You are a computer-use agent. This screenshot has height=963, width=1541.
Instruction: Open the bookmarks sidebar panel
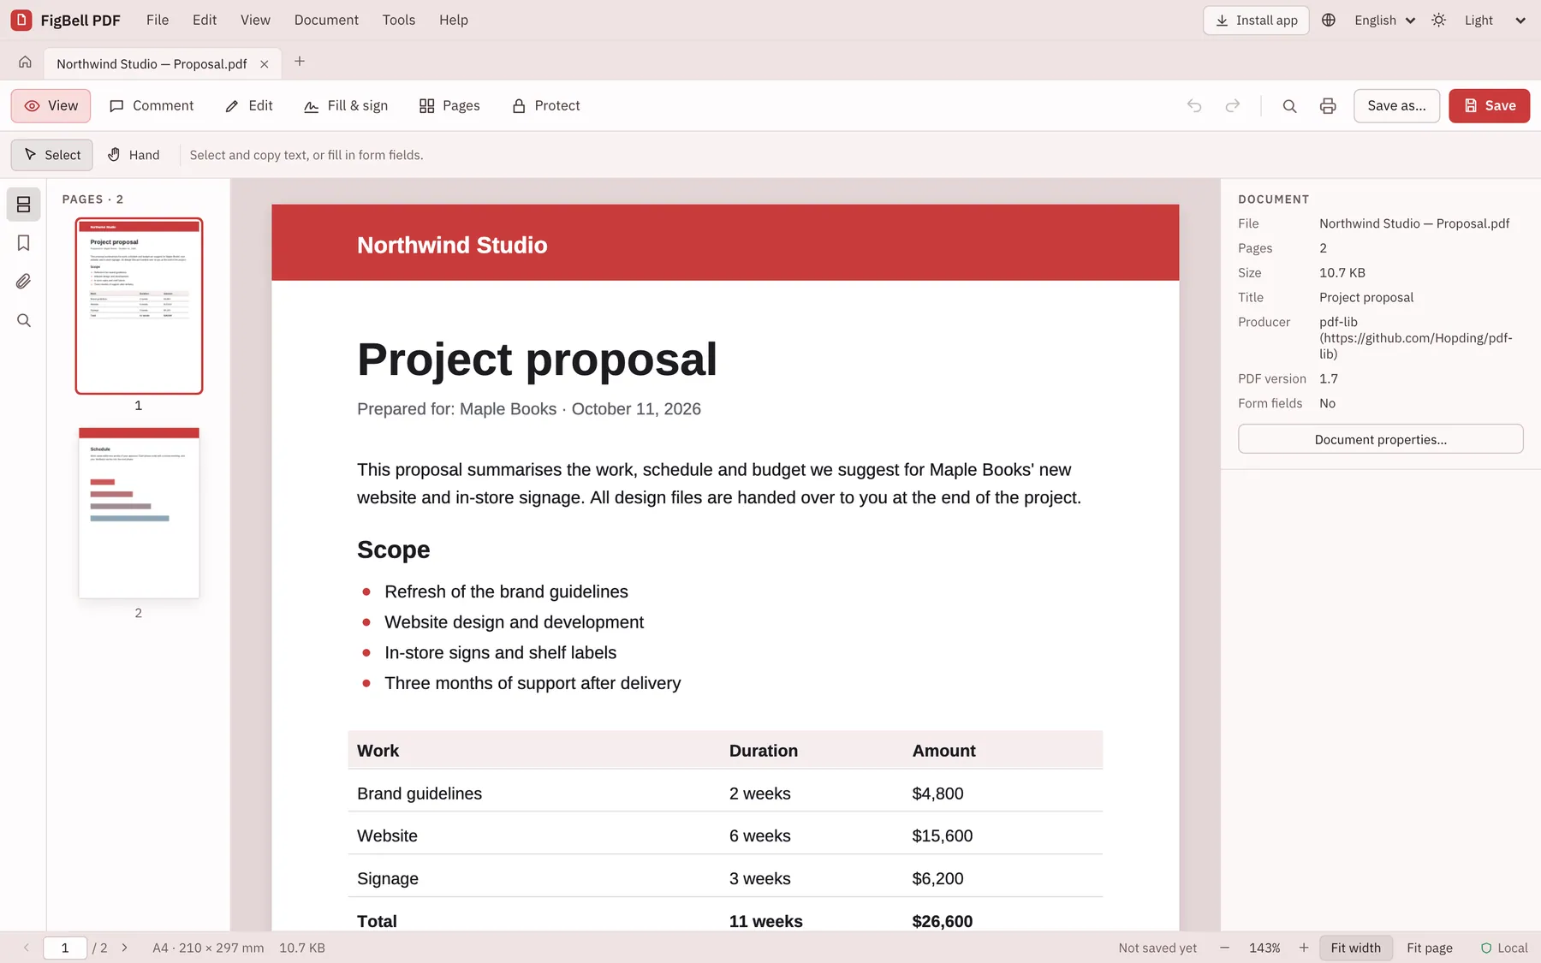pos(24,243)
